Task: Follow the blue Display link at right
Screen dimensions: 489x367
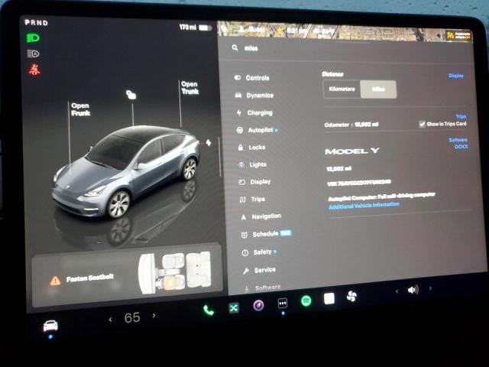Action: click(x=456, y=76)
